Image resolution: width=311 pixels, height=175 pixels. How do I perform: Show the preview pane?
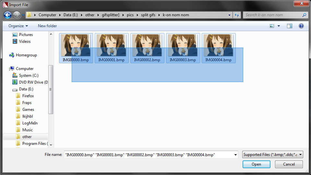tap(290, 26)
